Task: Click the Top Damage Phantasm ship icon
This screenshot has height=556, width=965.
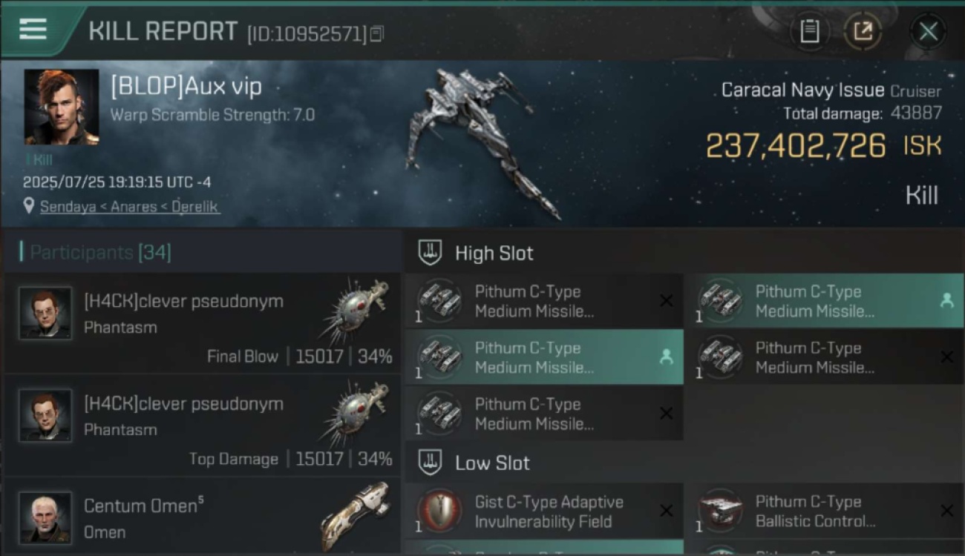Action: click(x=356, y=412)
